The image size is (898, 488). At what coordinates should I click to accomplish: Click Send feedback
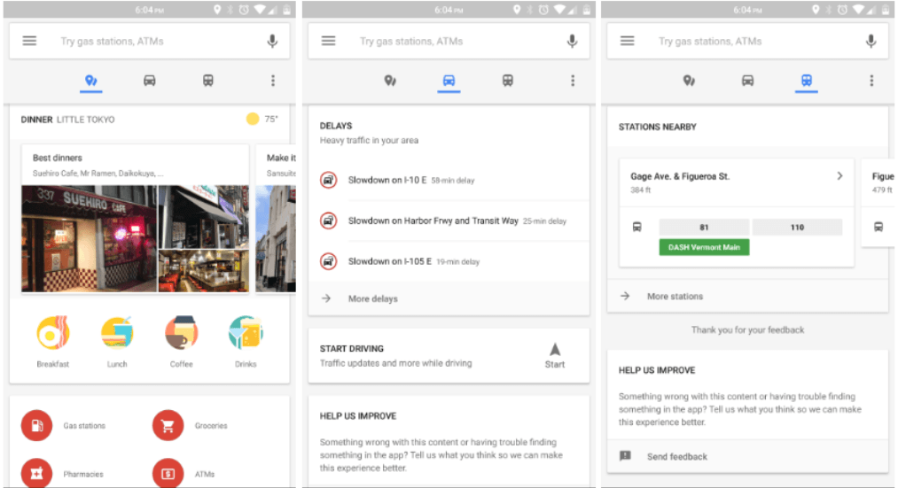(676, 456)
